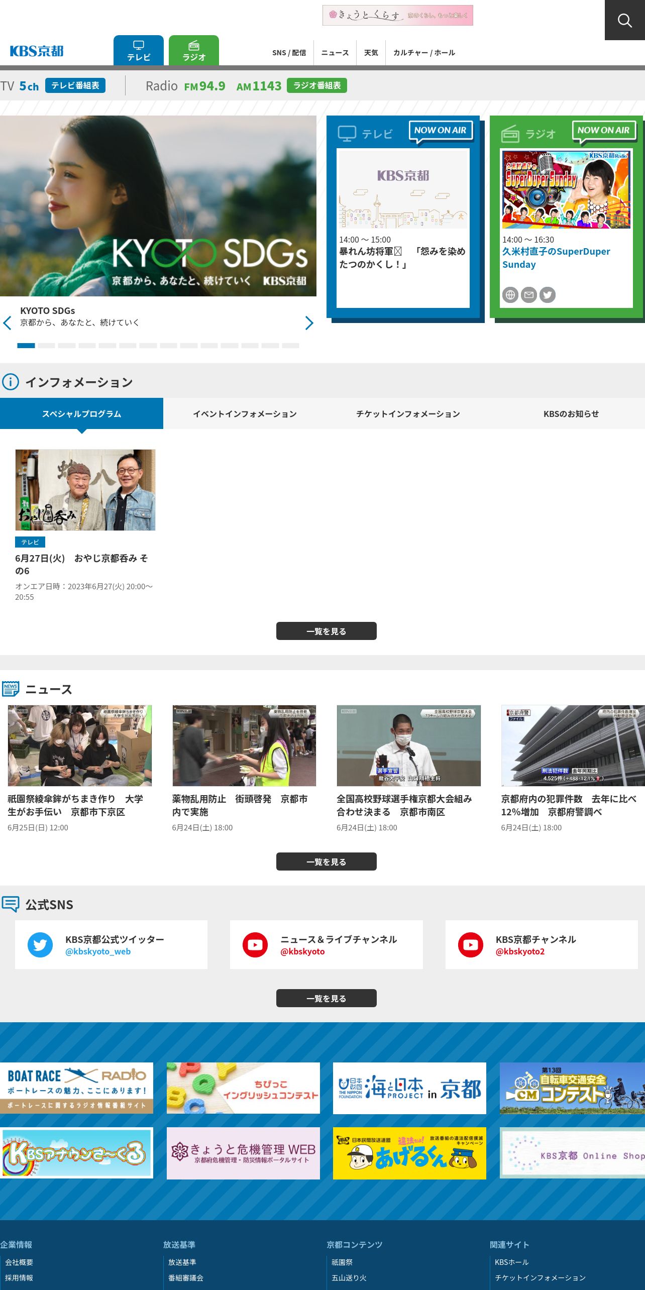
Task: Click the ニュース section newspaper icon
Action: [x=11, y=689]
